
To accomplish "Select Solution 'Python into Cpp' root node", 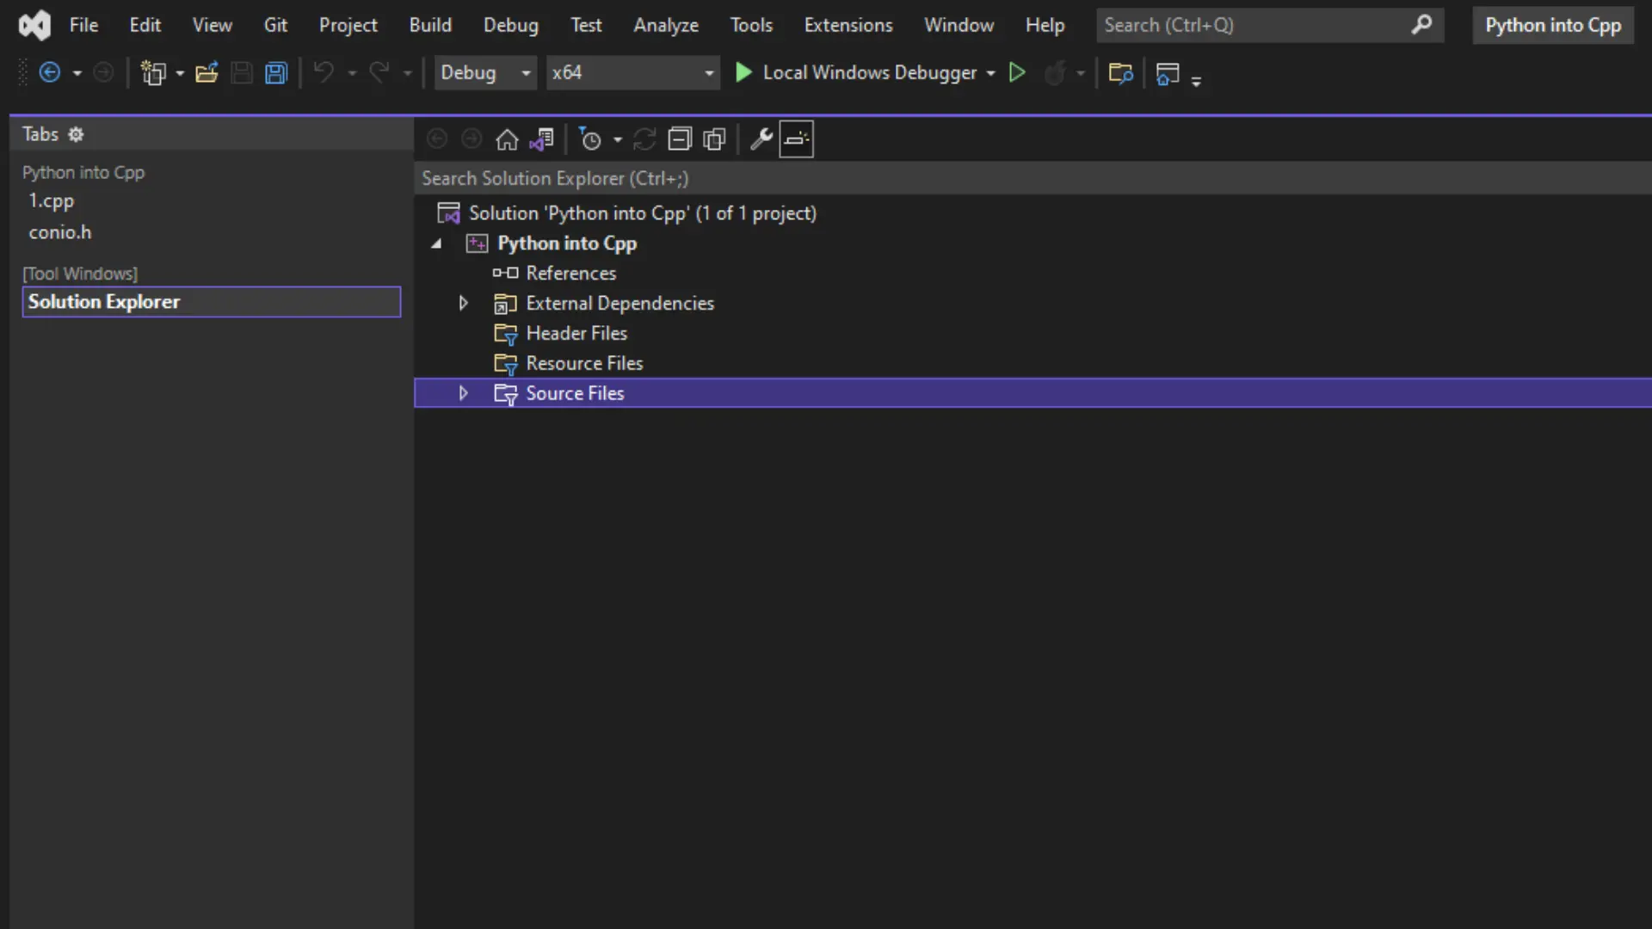I will pos(642,213).
